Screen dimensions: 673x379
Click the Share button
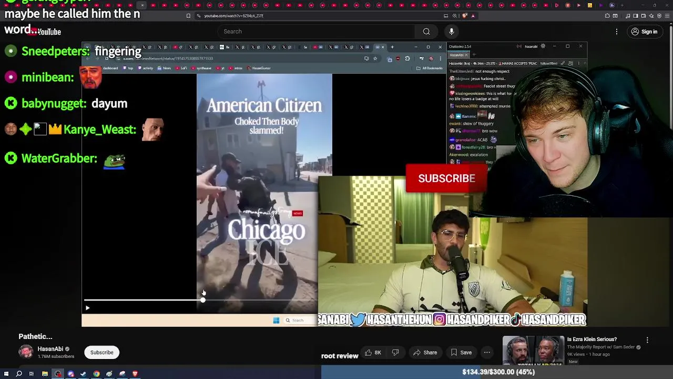[425, 353]
